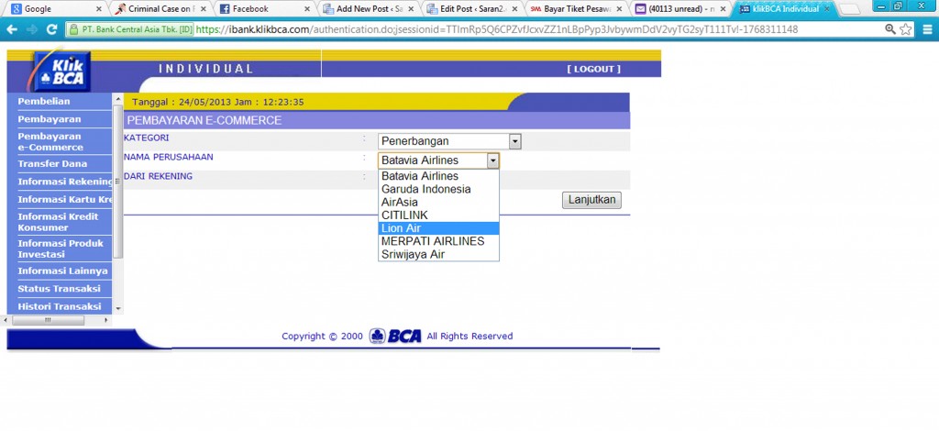
Task: Close the 40113 unread mail tab
Action: (723, 9)
